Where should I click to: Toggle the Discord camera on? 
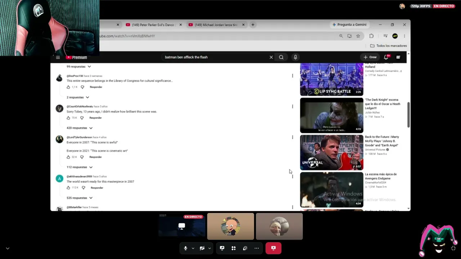tap(202, 248)
